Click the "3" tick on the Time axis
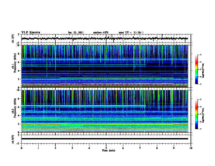The width and height of the screenshot is (215, 166). click(72, 148)
